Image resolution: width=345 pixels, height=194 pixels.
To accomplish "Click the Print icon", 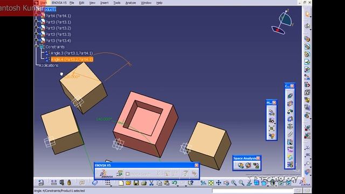I will click(x=144, y=183).
